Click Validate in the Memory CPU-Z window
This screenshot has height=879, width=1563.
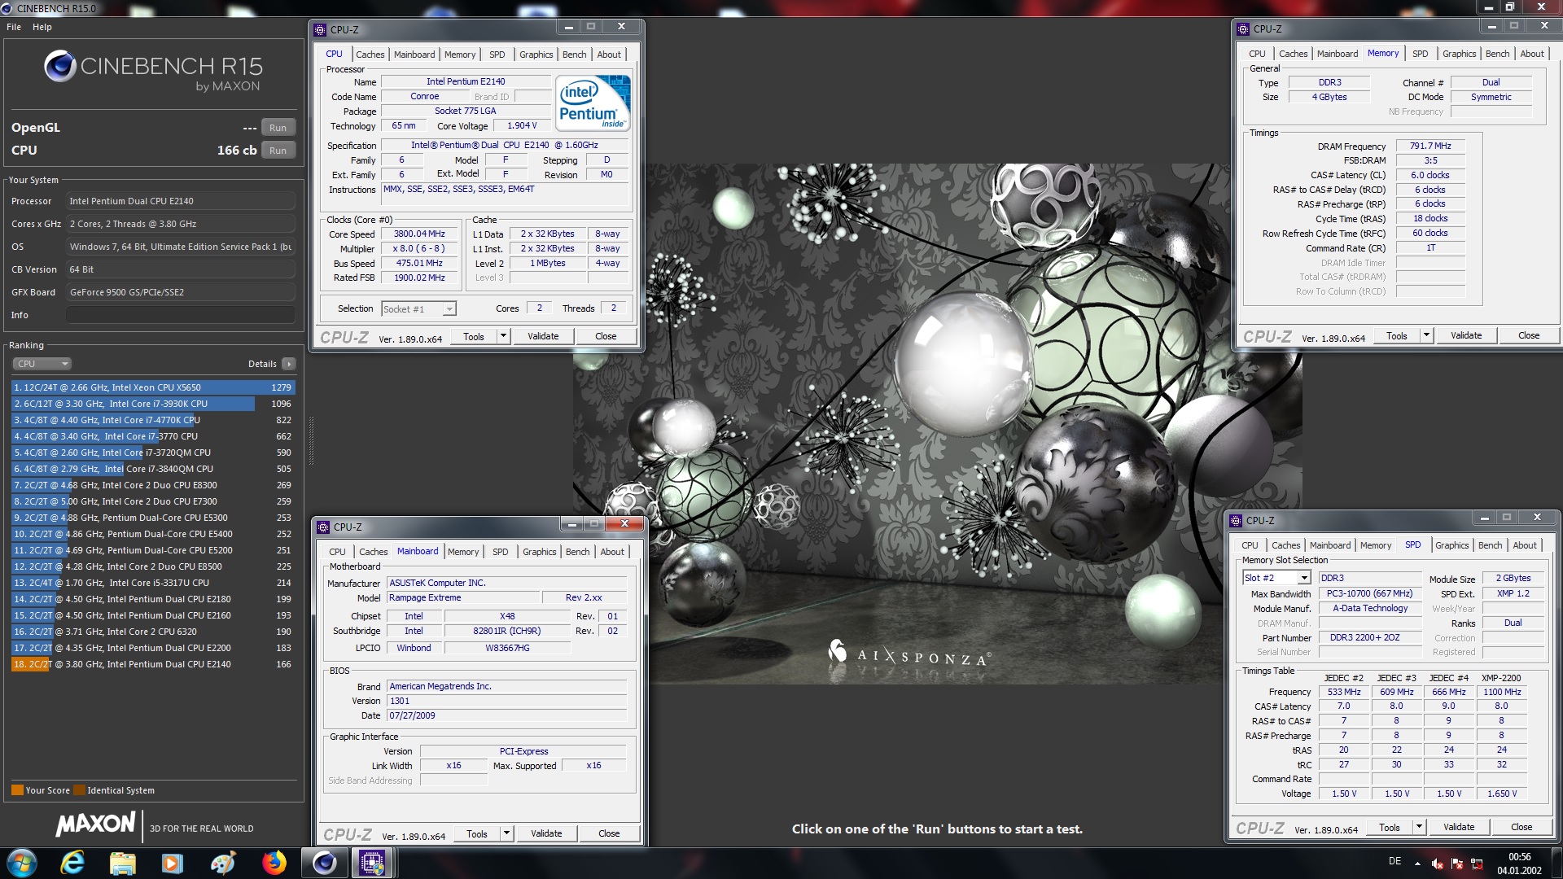[1466, 335]
